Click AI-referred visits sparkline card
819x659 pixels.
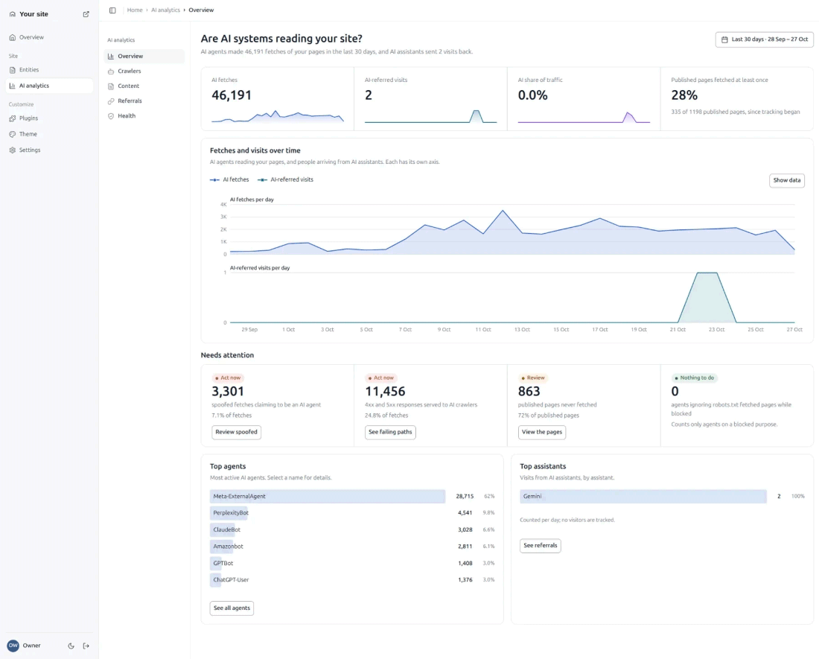[430, 99]
